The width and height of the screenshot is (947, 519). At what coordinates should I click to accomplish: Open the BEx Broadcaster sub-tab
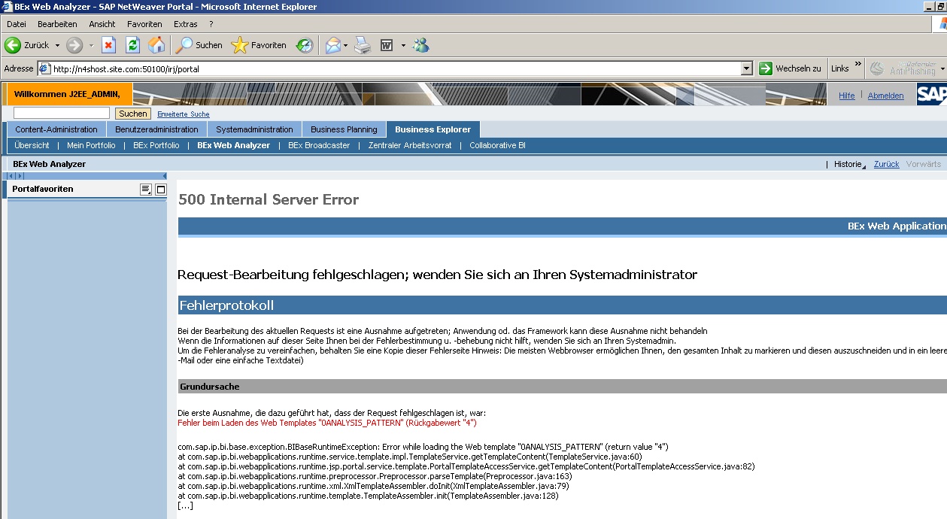[318, 145]
